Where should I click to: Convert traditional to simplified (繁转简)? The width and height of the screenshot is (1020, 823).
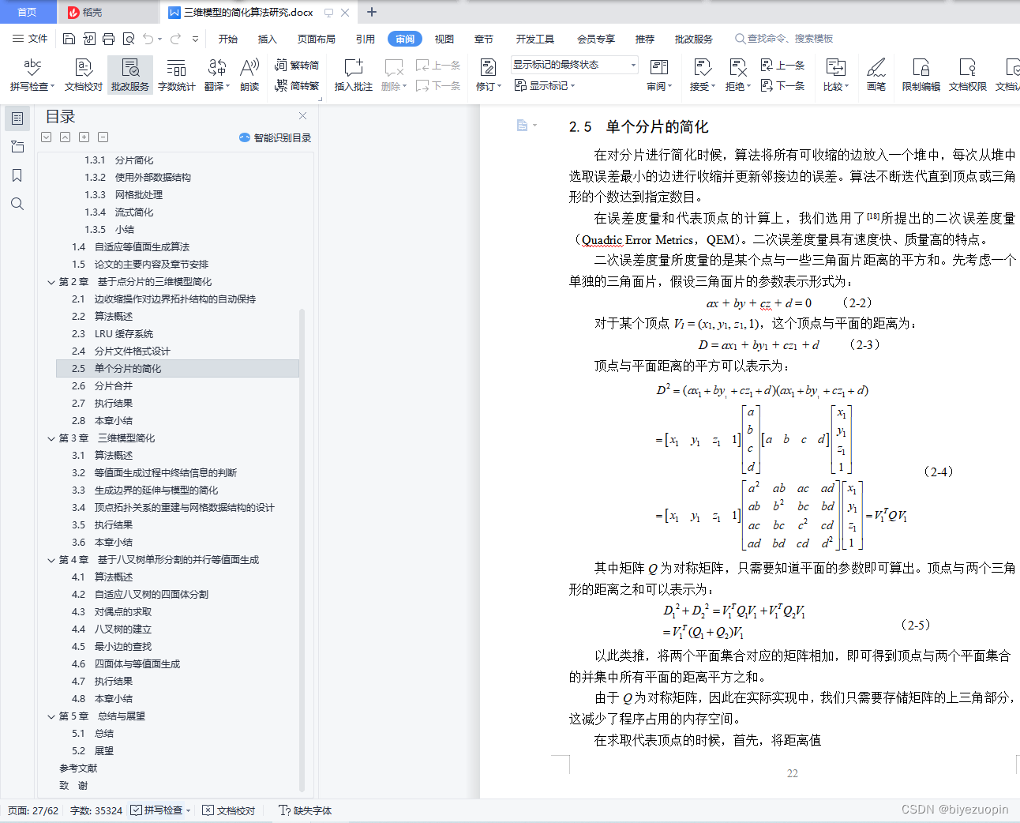[x=297, y=66]
